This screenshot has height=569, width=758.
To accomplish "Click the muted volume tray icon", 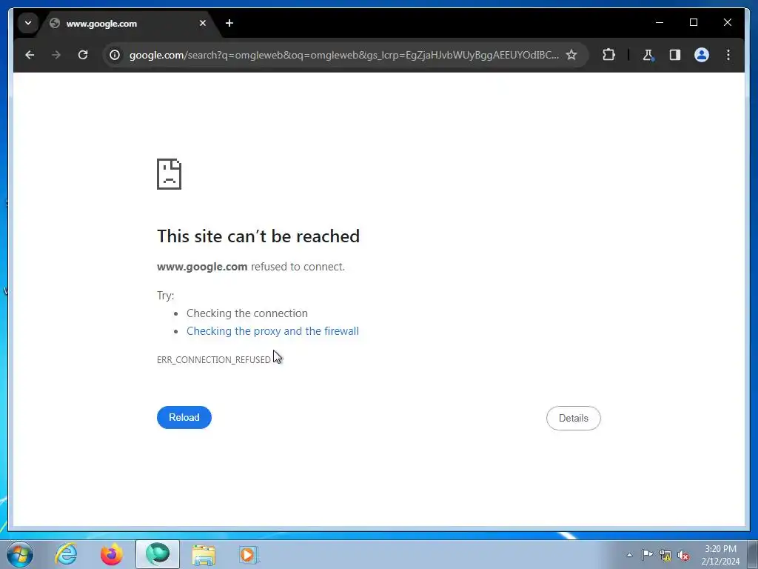I will tap(683, 555).
